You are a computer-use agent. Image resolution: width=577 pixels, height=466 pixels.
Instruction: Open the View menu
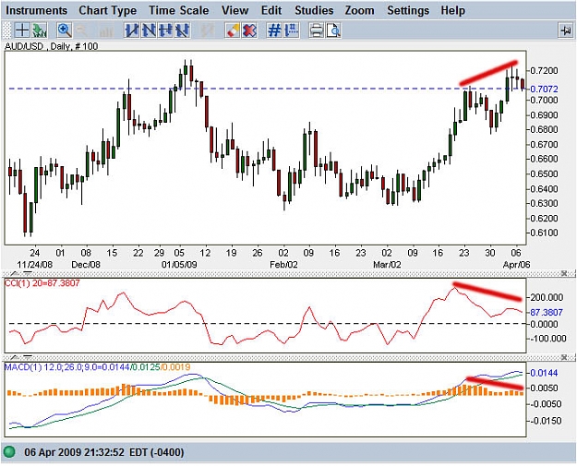[x=235, y=10]
